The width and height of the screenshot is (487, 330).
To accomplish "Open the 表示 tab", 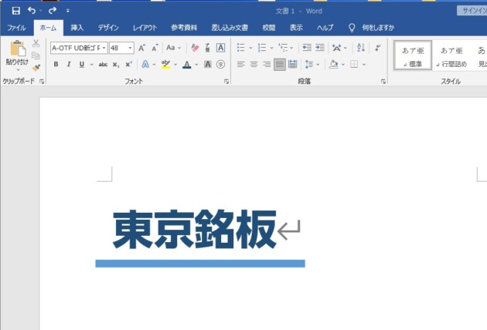I will [x=296, y=28].
